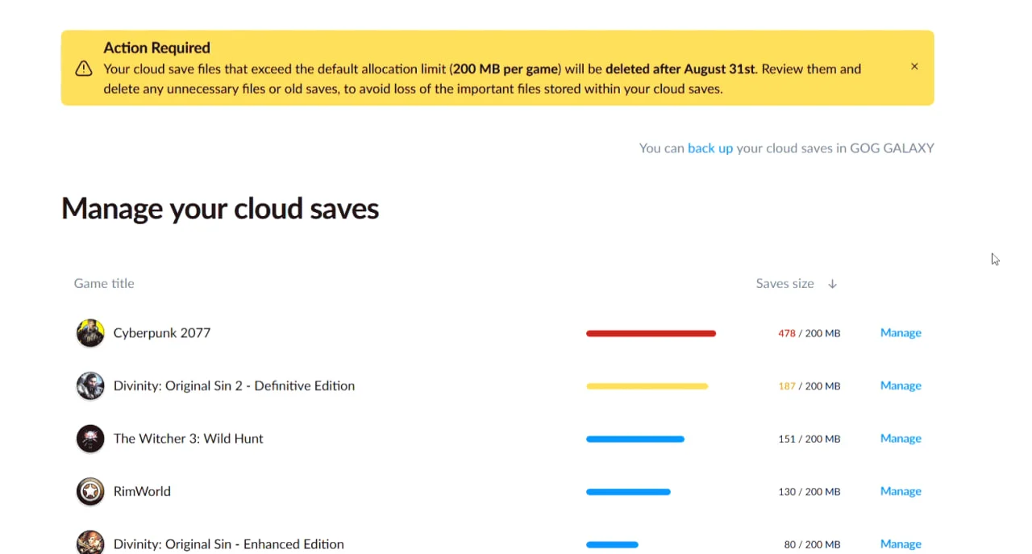Open the back up link
The image size is (1032, 554).
pyautogui.click(x=709, y=148)
